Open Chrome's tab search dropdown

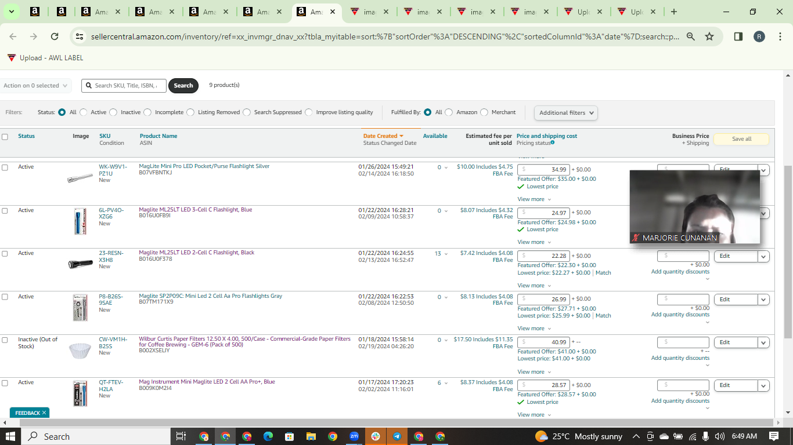(12, 12)
